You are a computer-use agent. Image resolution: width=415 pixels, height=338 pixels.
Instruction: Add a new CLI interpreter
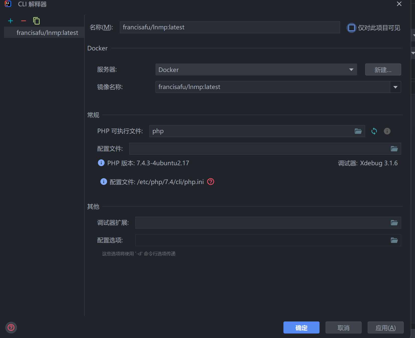pyautogui.click(x=11, y=21)
